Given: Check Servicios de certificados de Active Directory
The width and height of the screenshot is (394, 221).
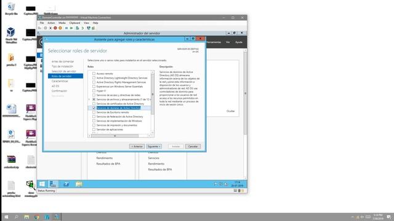Looking at the screenshot, I should (x=94, y=104).
